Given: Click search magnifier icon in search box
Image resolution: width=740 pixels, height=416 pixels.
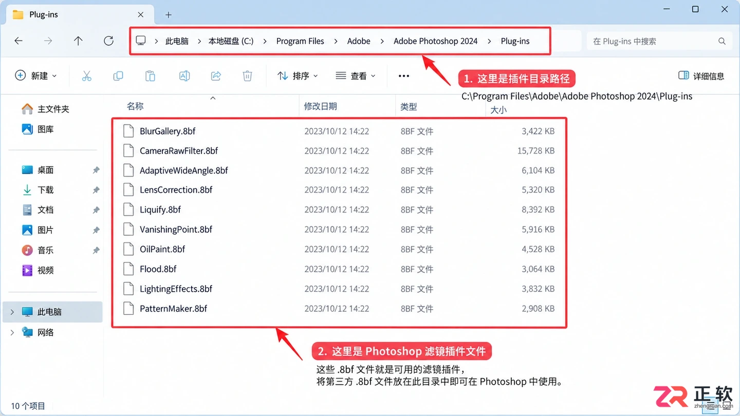Looking at the screenshot, I should (x=722, y=41).
